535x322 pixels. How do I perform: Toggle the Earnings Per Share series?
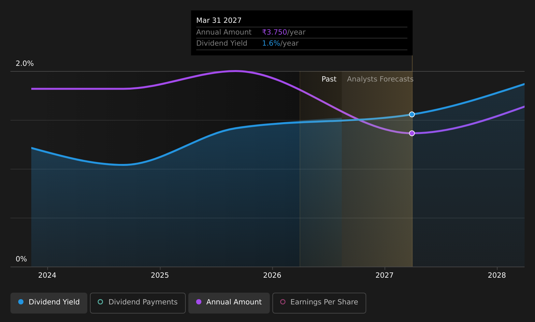coord(319,303)
